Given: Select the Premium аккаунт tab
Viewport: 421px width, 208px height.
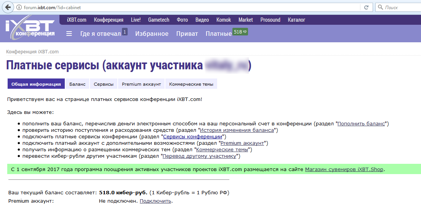Looking at the screenshot, I should (x=141, y=84).
